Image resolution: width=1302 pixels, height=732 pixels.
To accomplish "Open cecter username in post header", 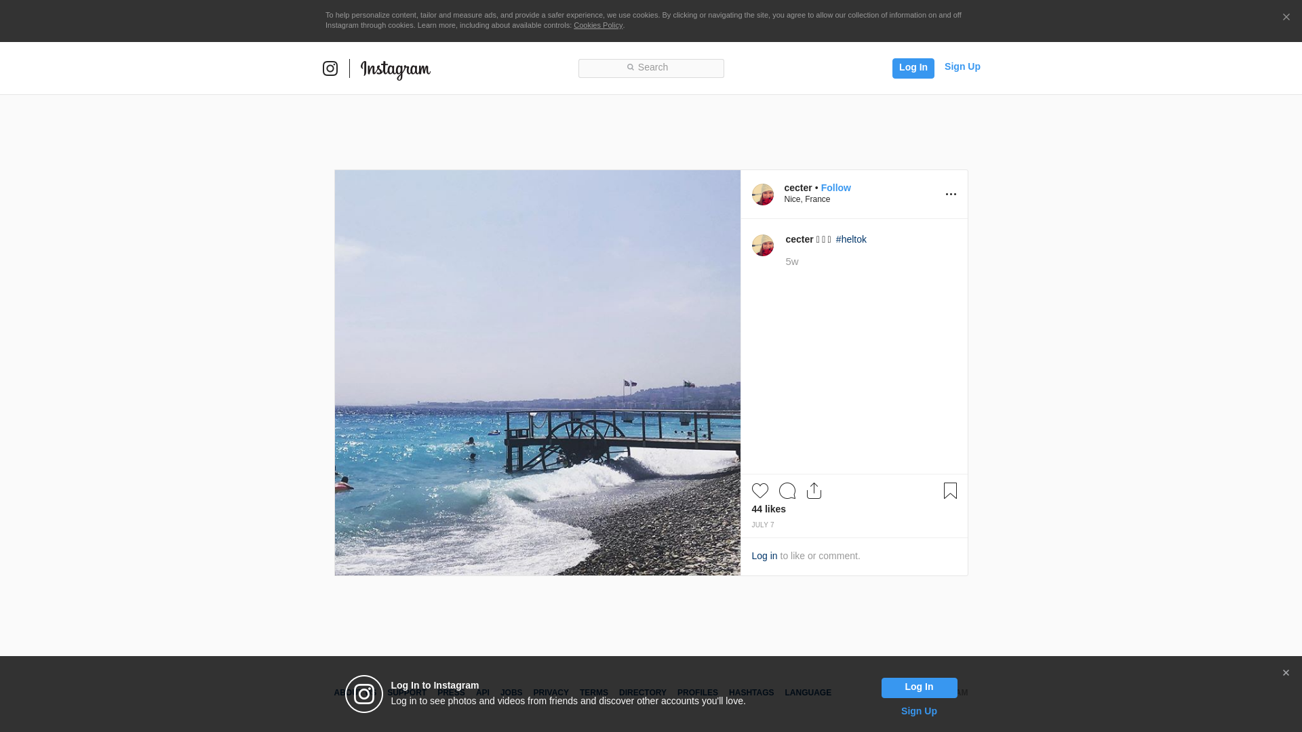I will (x=798, y=188).
